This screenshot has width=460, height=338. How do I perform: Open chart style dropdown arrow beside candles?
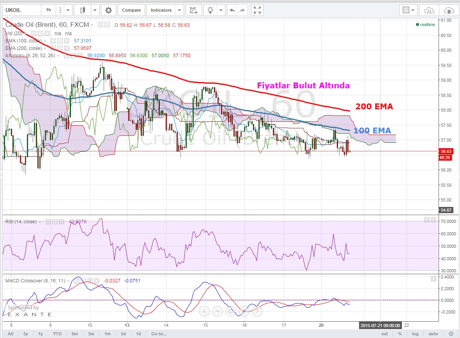coord(95,10)
